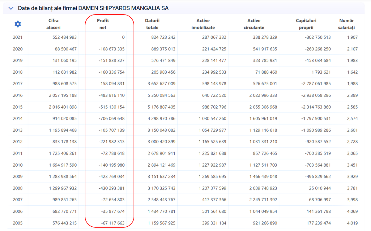371x231 pixels.
Task: Click turnover value 1 725 406 261
Action: pyautogui.click(x=63, y=153)
